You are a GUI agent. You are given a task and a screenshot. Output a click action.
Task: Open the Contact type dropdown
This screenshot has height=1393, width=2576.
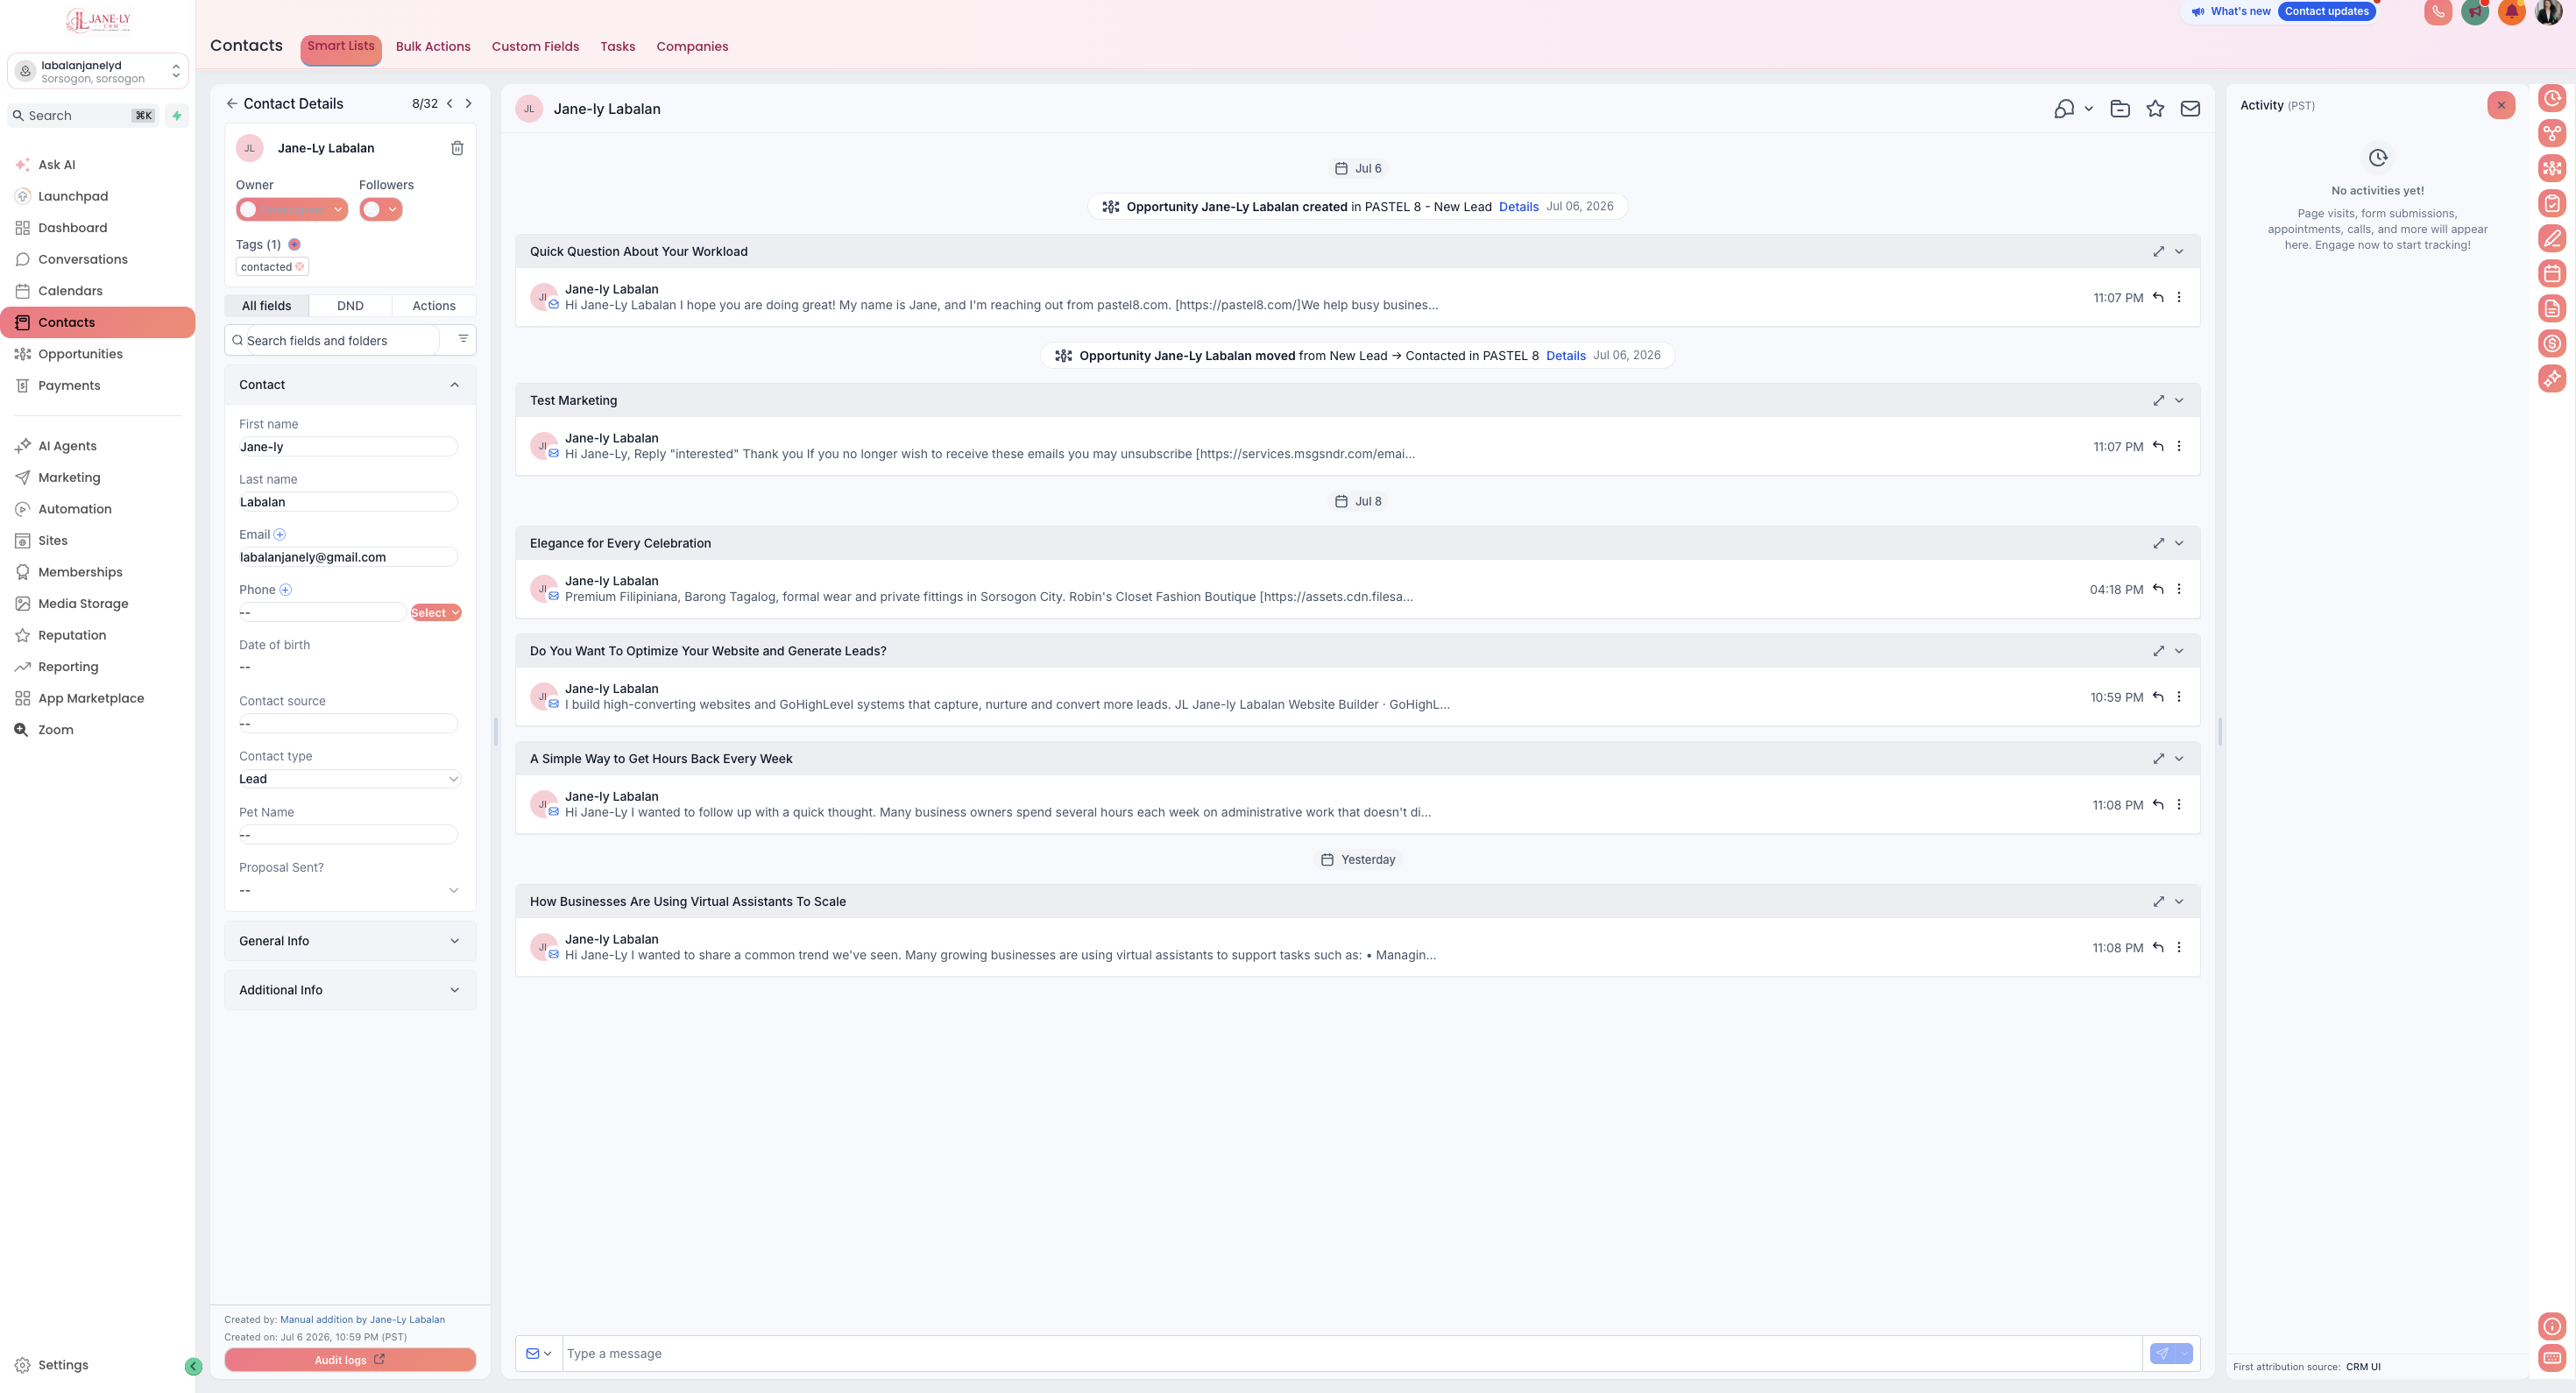350,779
